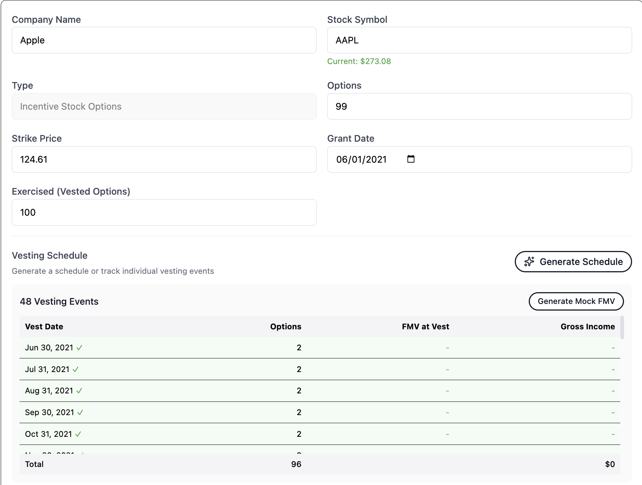
Task: Click the Grant Date field showing 06/01/2021
Action: [x=479, y=159]
